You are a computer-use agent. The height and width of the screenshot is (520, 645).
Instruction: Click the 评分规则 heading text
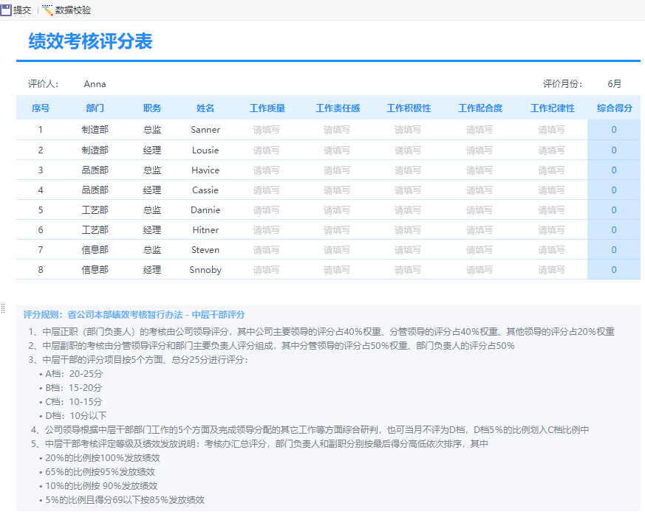tap(134, 314)
